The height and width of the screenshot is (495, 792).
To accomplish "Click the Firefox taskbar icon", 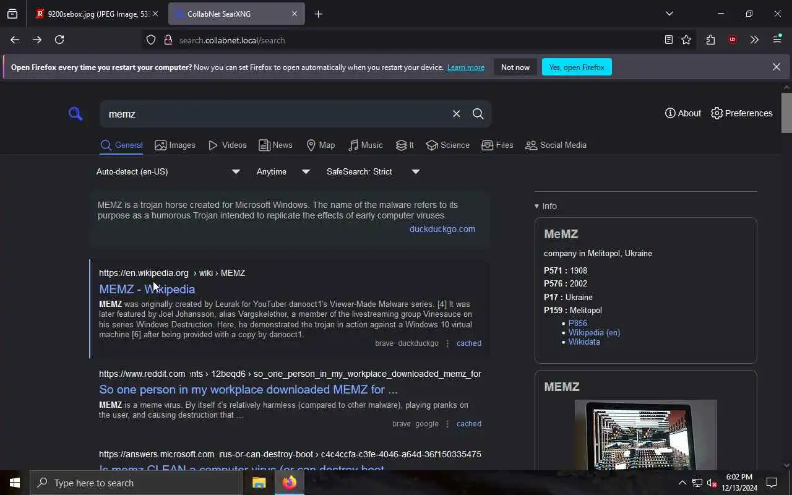I will tap(289, 483).
